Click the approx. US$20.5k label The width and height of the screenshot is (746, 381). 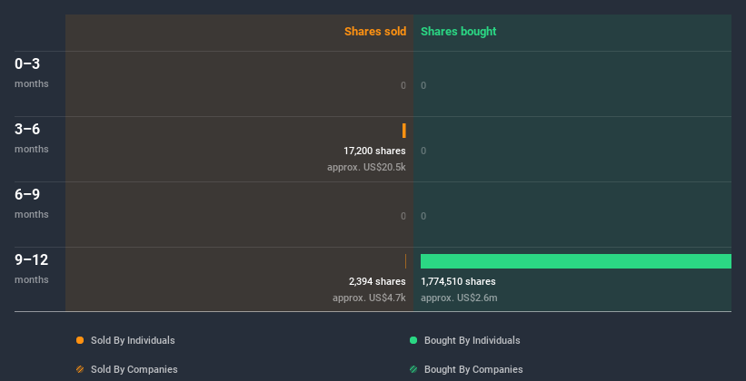click(x=366, y=167)
